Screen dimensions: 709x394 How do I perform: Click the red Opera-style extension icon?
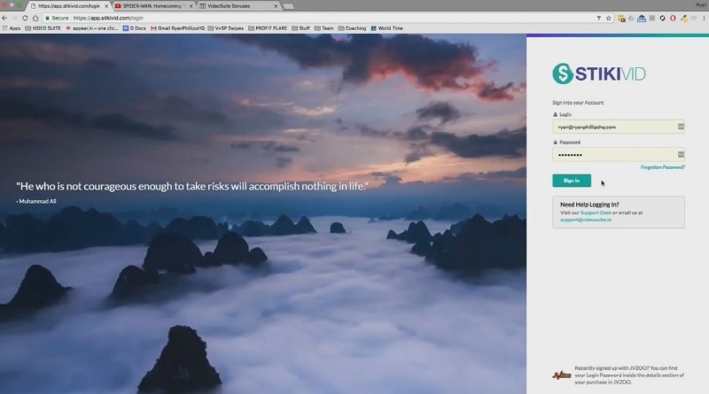pyautogui.click(x=673, y=18)
